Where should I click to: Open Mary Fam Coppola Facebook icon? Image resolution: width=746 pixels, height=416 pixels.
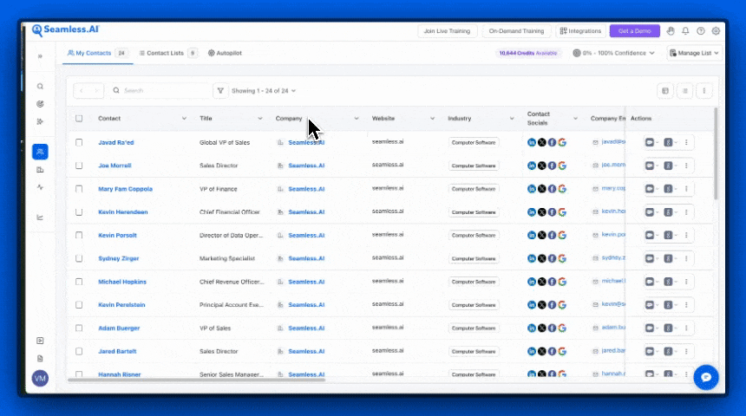coord(552,189)
